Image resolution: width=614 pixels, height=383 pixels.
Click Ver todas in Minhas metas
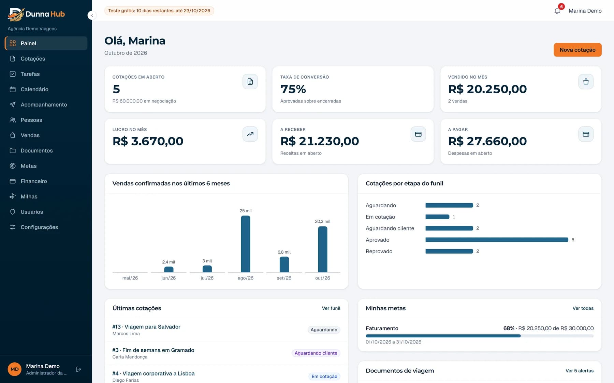pos(583,308)
